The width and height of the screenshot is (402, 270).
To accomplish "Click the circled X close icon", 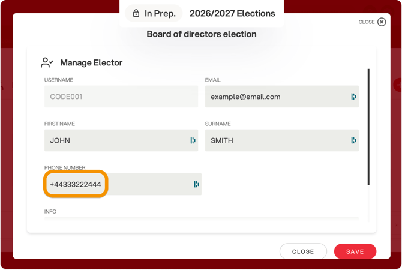I will (382, 22).
